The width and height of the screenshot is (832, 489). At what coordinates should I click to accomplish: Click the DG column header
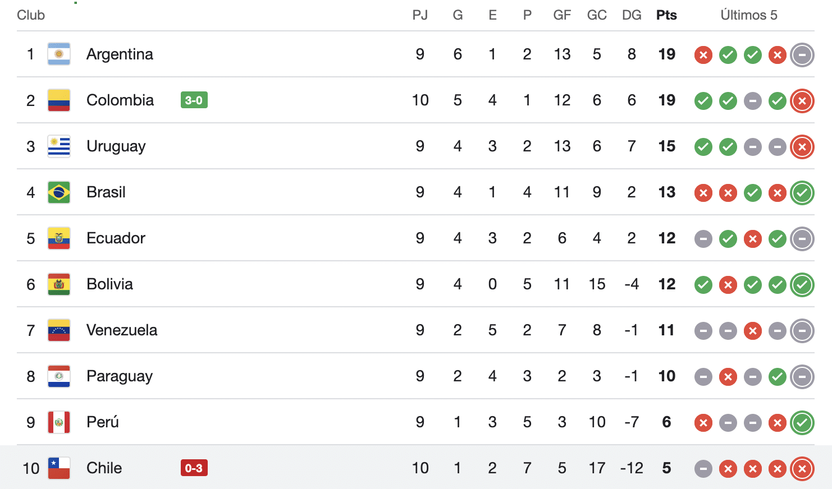point(632,15)
